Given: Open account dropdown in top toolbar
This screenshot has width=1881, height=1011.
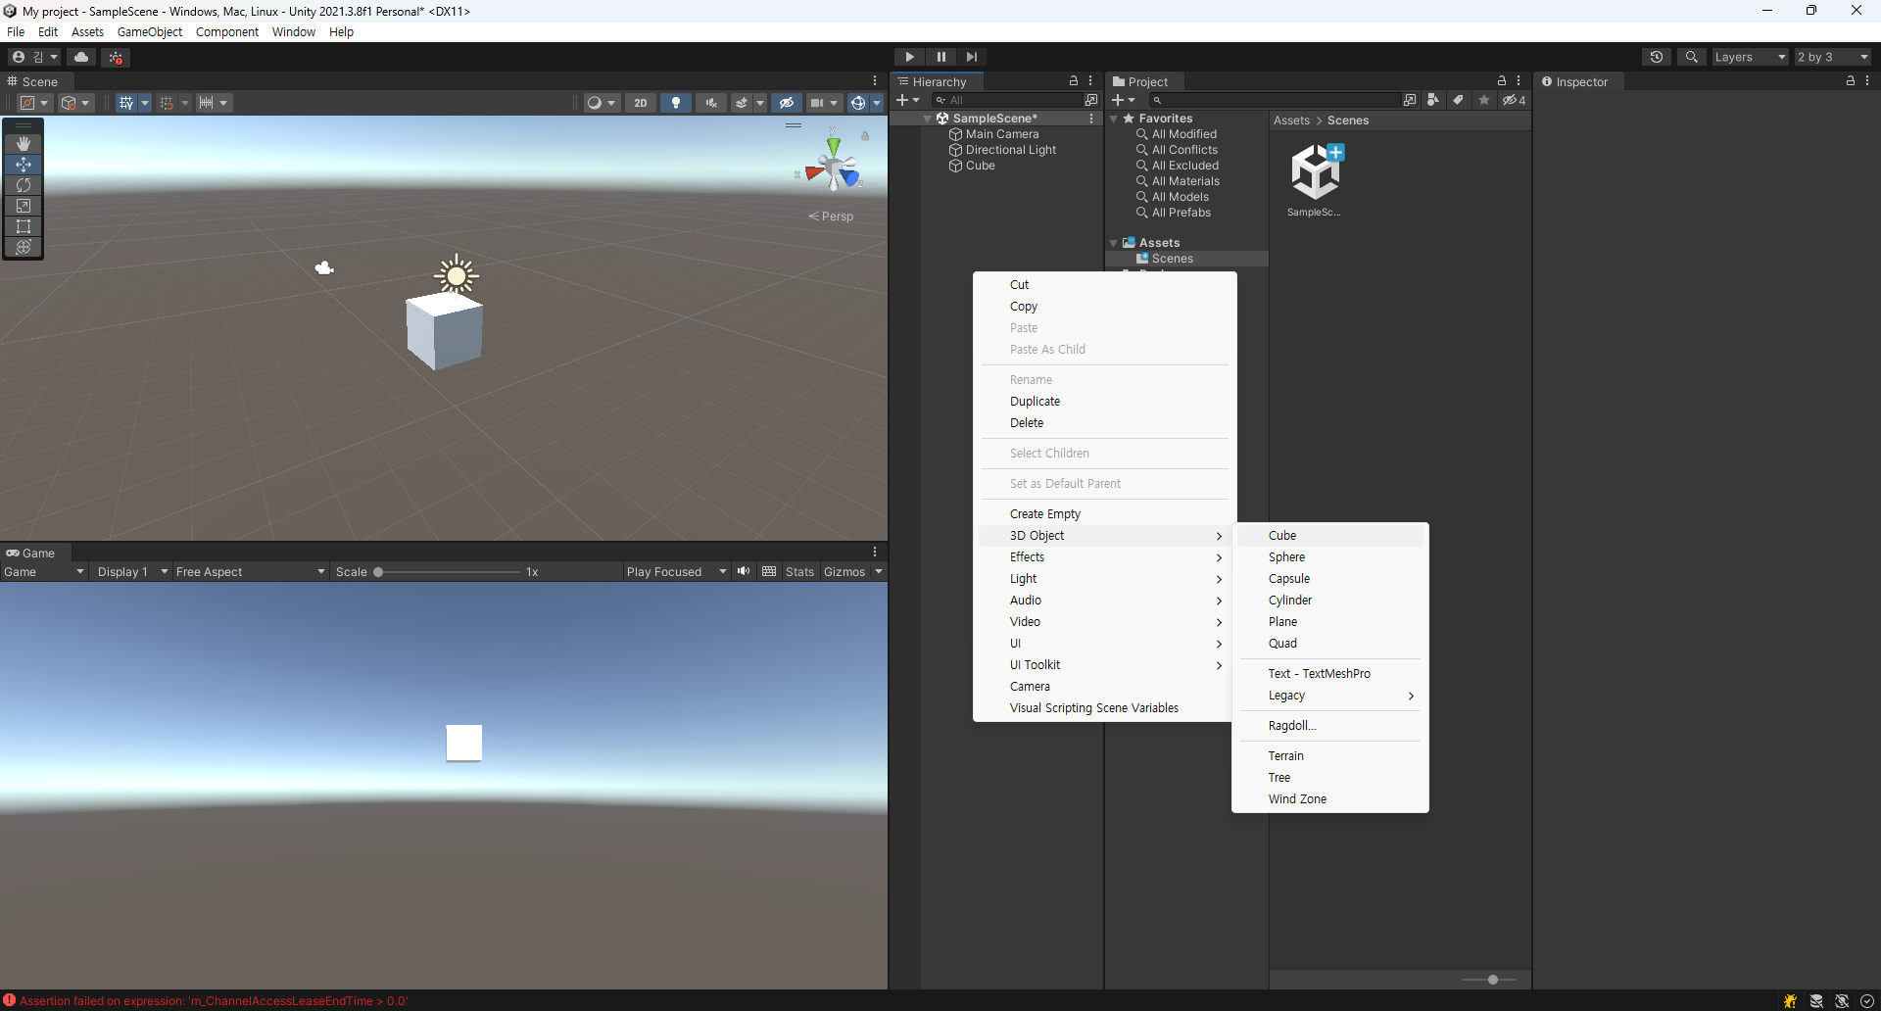Looking at the screenshot, I should tap(35, 57).
